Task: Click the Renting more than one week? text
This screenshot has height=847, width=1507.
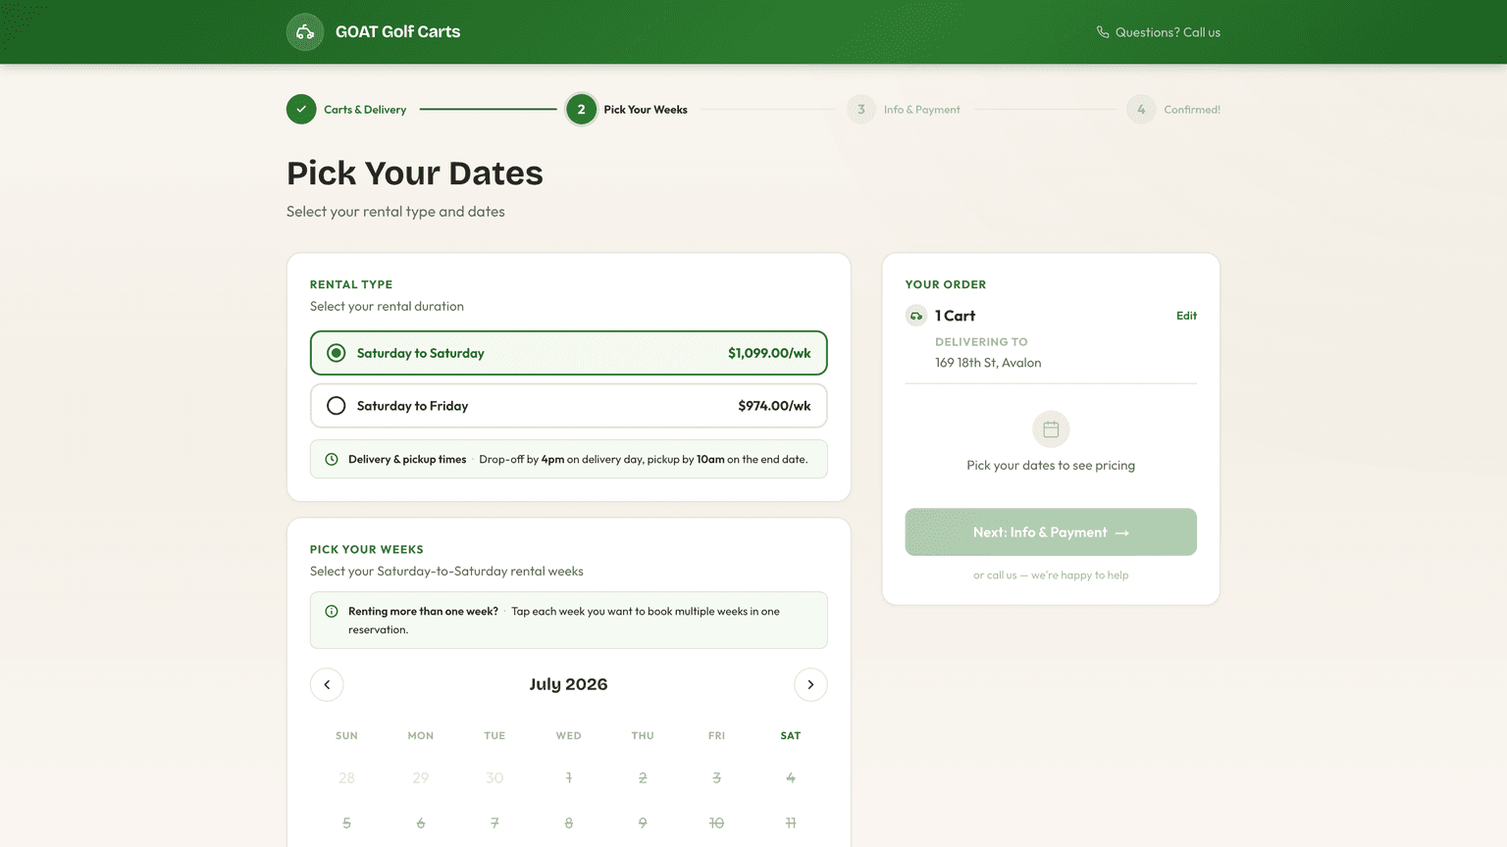Action: [423, 611]
